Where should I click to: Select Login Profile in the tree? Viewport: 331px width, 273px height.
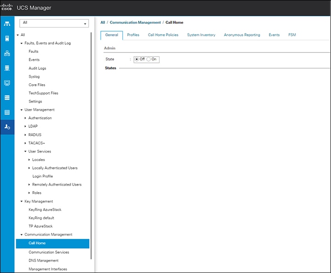[x=42, y=176]
